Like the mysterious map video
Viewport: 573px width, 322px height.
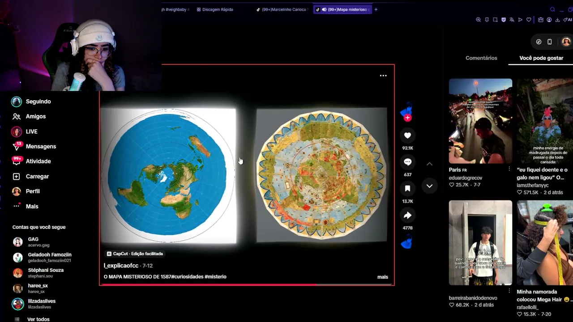(x=407, y=136)
